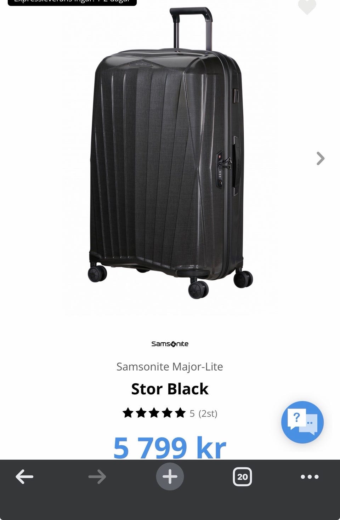The image size is (340, 520).
Task: Tap the suitcase combination lock in image
Action: (x=220, y=169)
